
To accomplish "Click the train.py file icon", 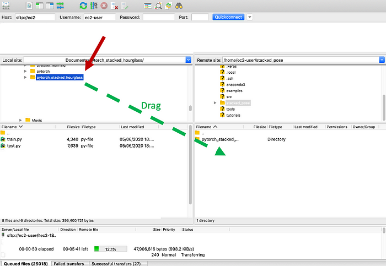I will (3, 139).
